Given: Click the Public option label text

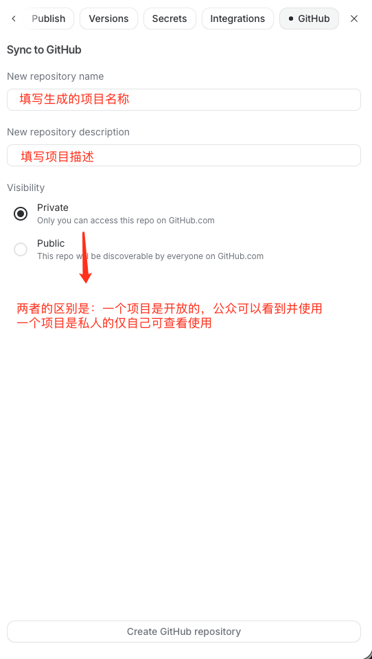Looking at the screenshot, I should pyautogui.click(x=51, y=243).
